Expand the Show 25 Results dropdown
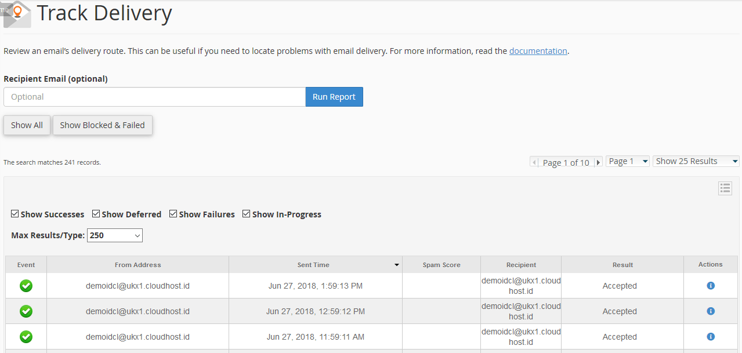This screenshot has width=742, height=353. click(x=696, y=162)
